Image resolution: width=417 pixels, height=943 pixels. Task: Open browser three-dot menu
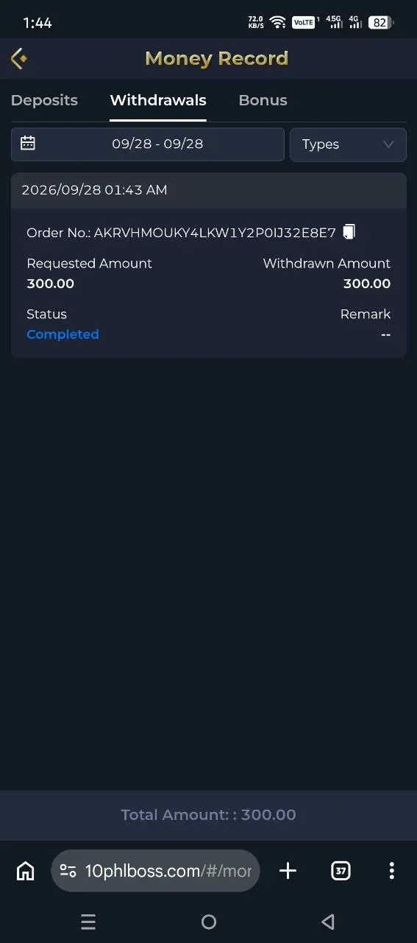coord(391,871)
